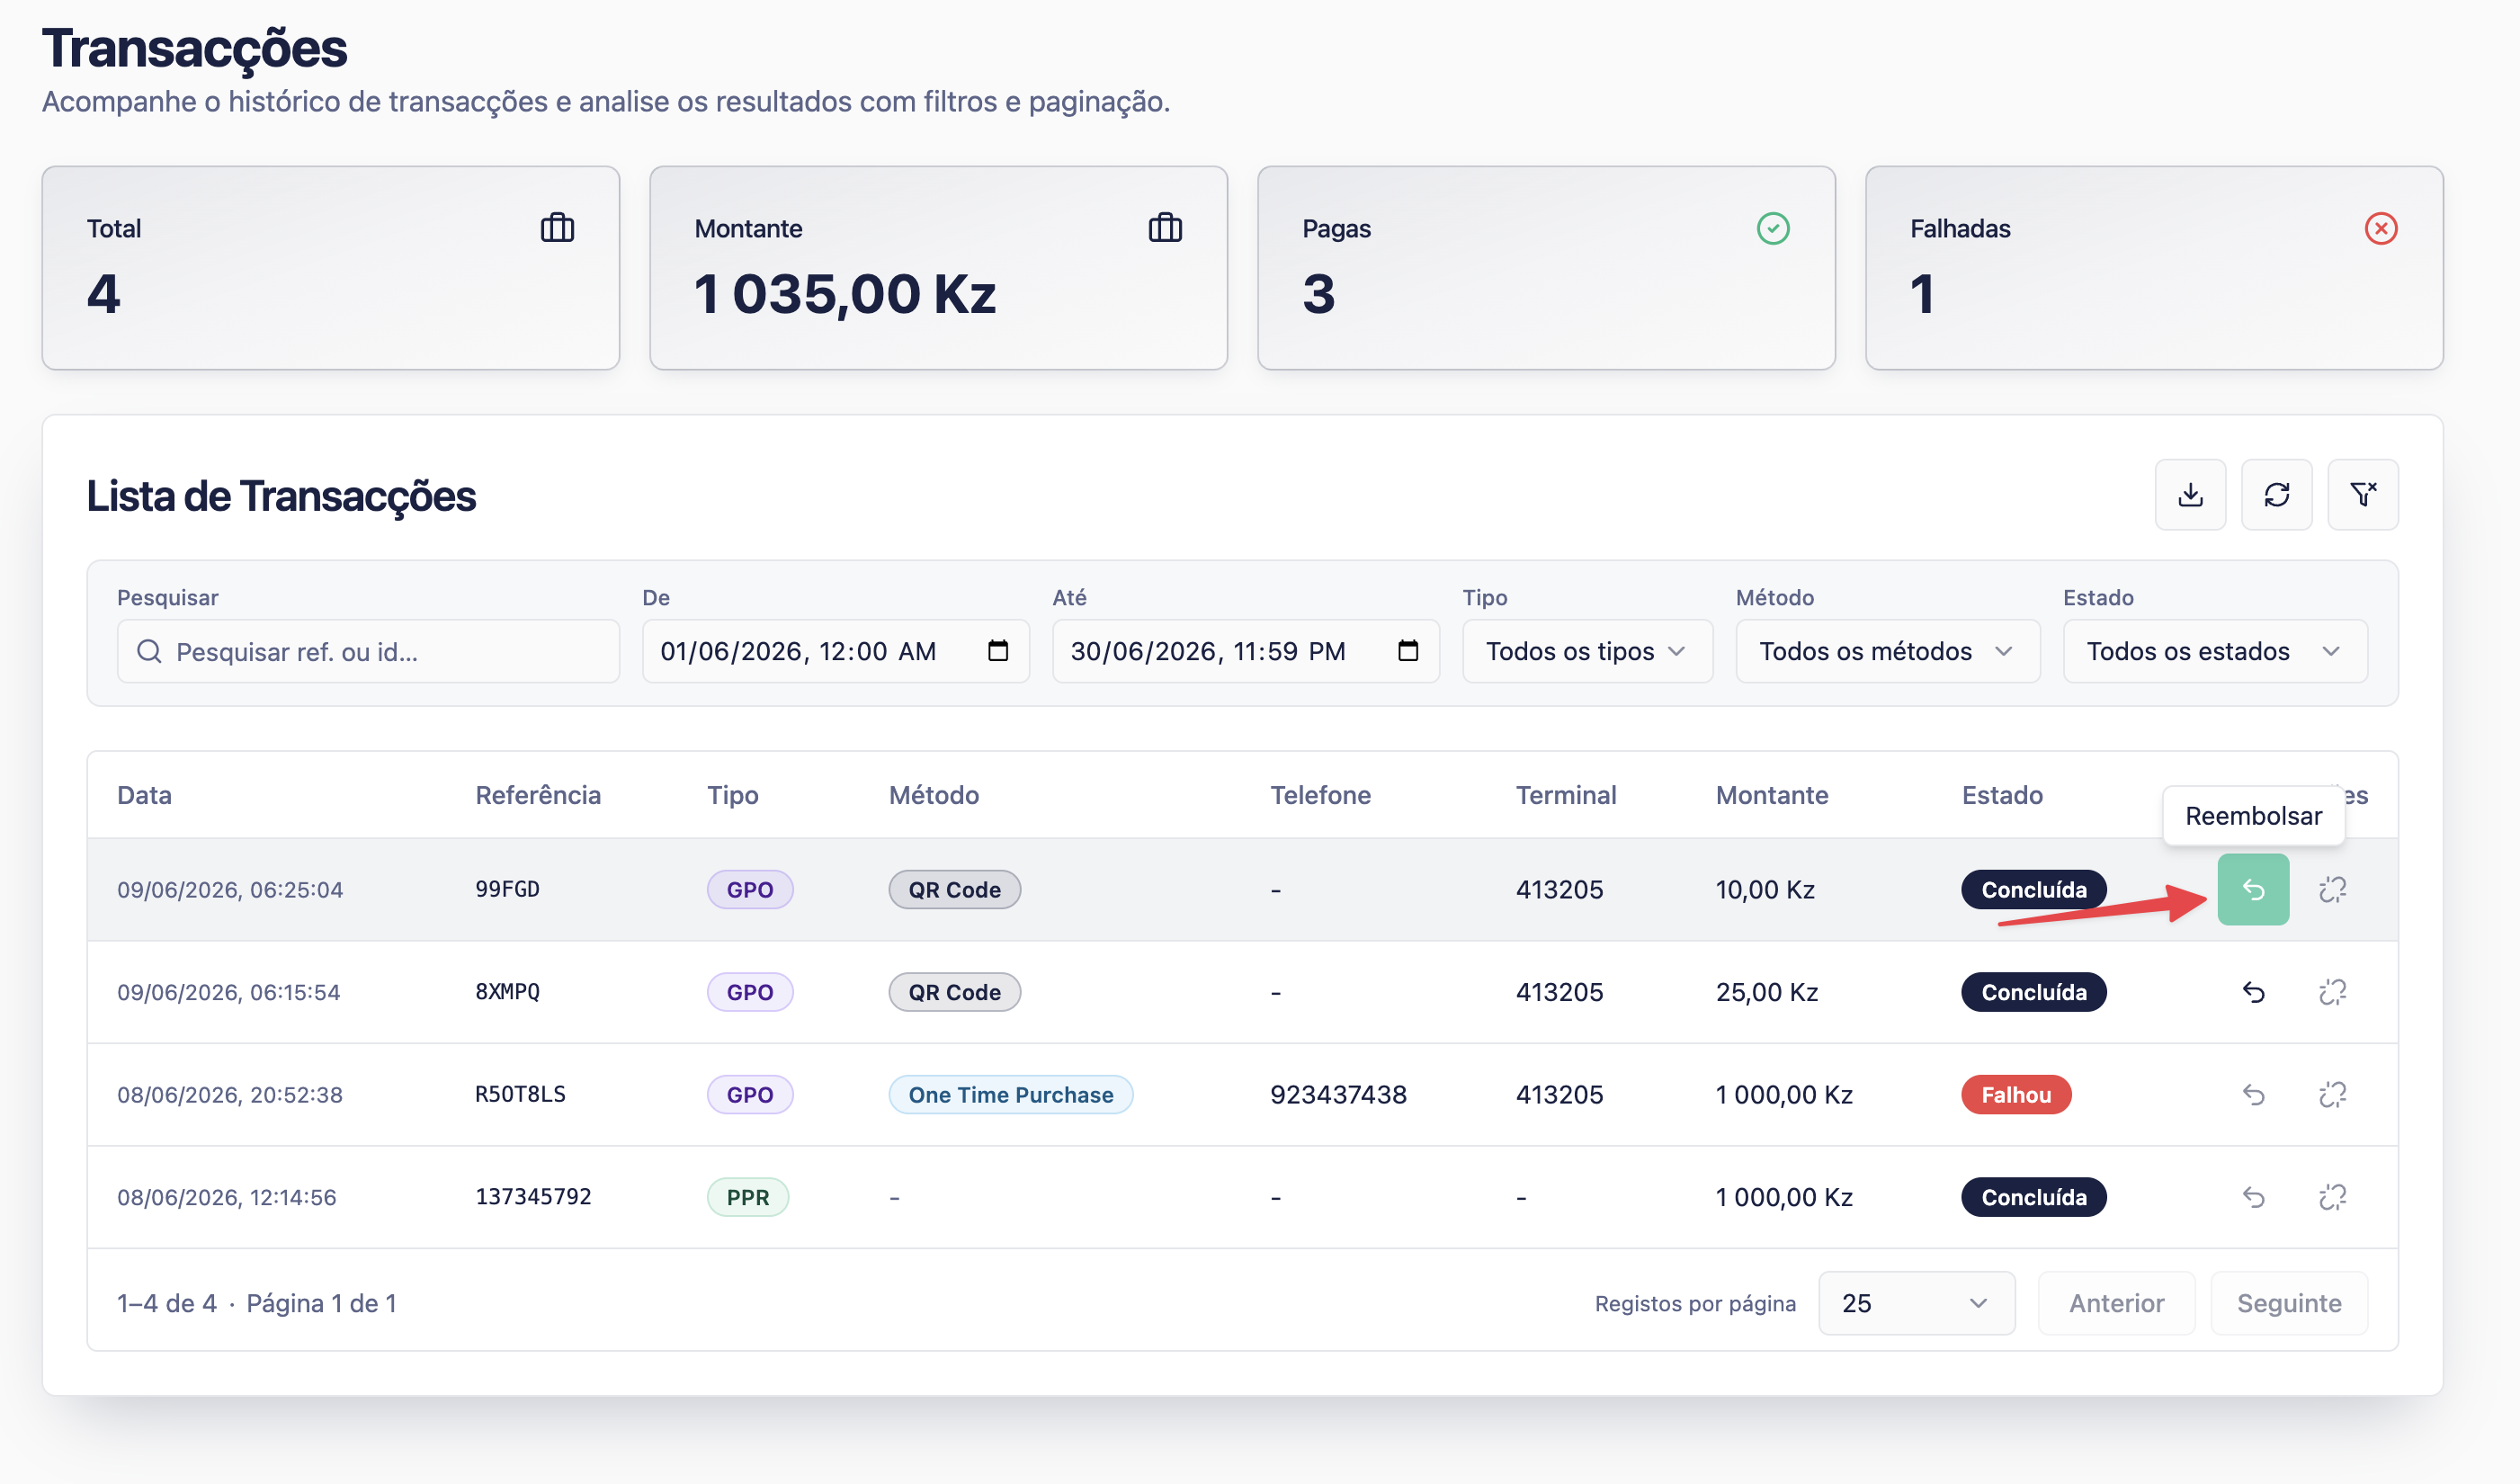Viewport: 2520px width, 1484px height.
Task: Click the One Time Purchase method badge
Action: tap(1010, 1094)
